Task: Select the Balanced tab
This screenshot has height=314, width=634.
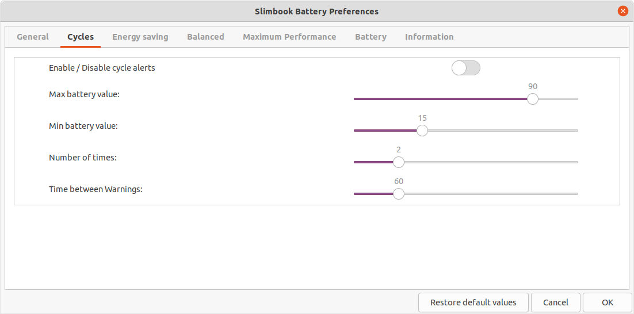Action: pyautogui.click(x=205, y=37)
